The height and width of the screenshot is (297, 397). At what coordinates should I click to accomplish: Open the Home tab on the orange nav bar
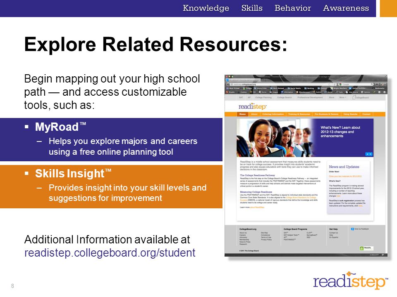point(243,114)
